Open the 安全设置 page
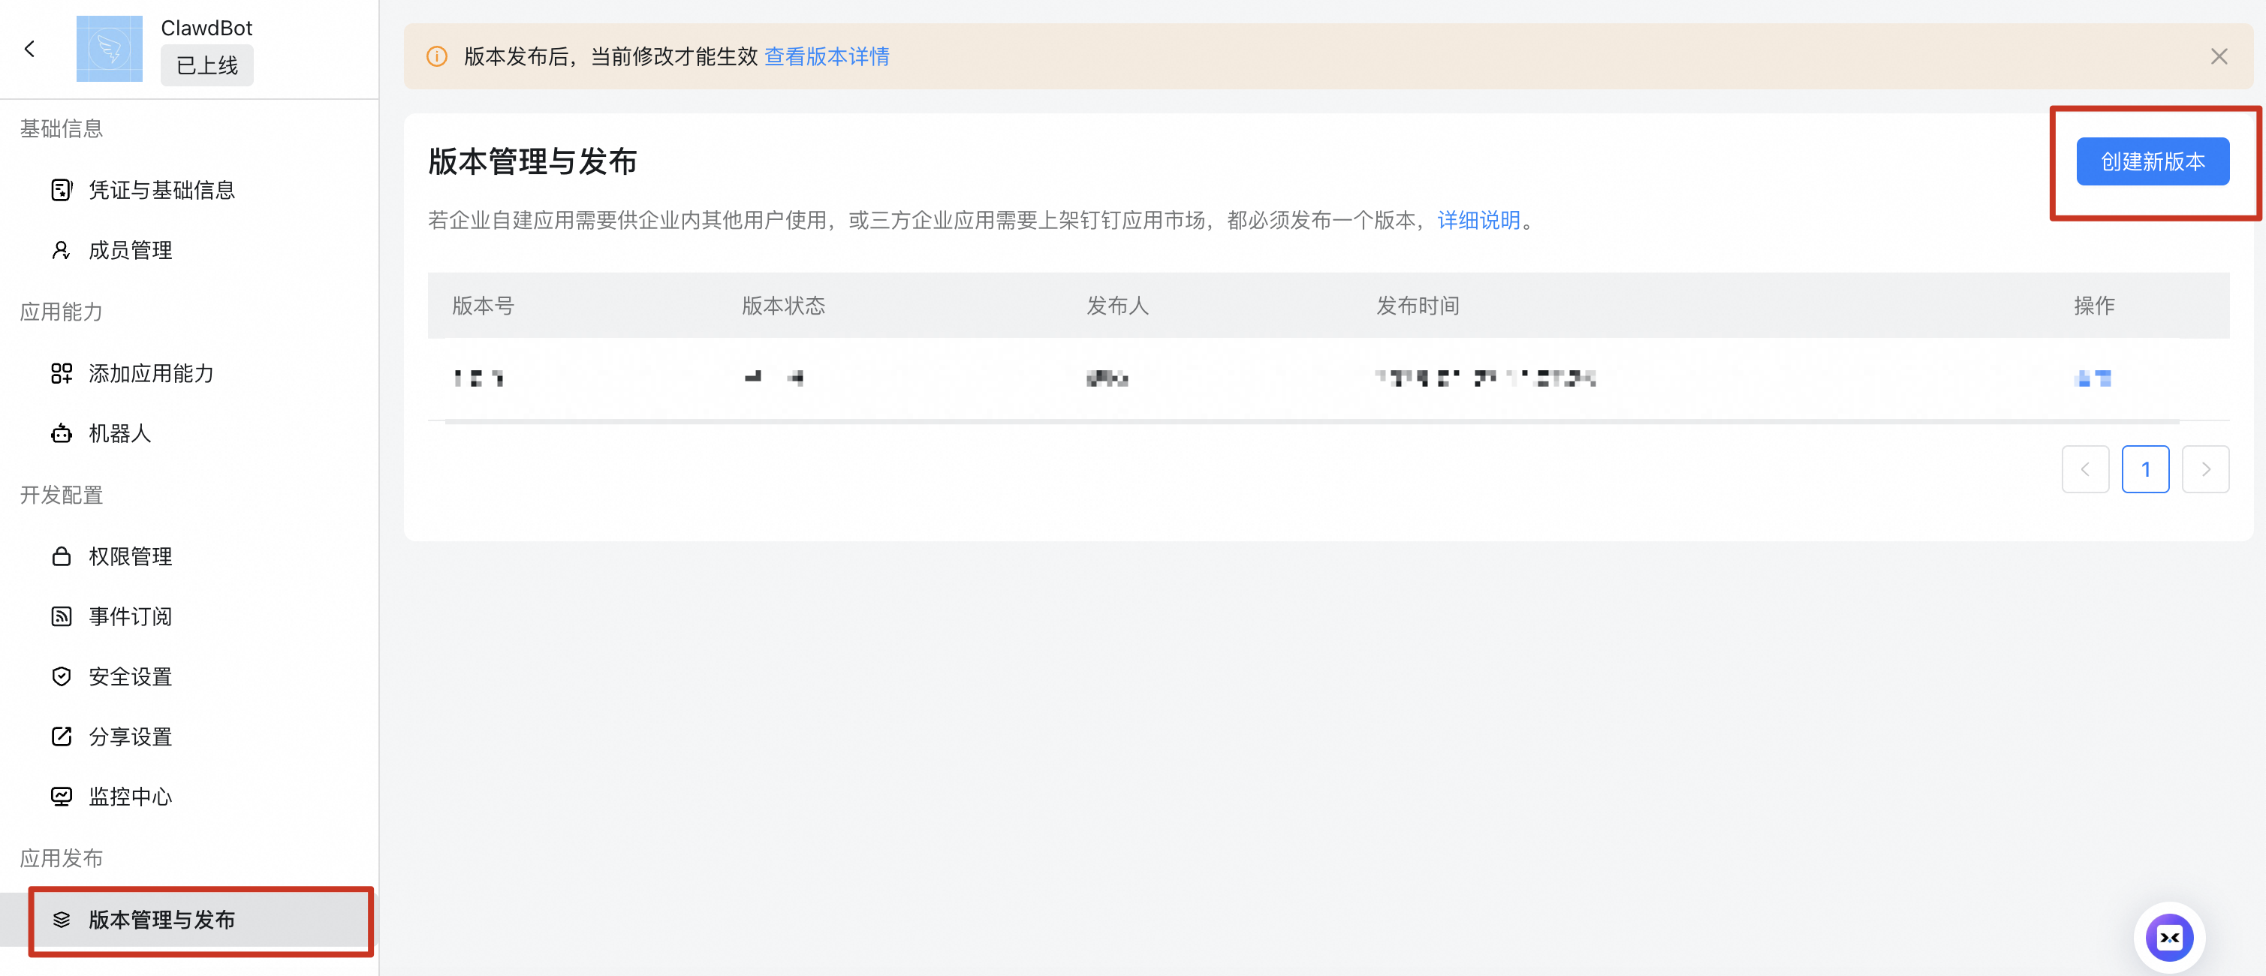Image resolution: width=2266 pixels, height=976 pixels. (x=129, y=676)
